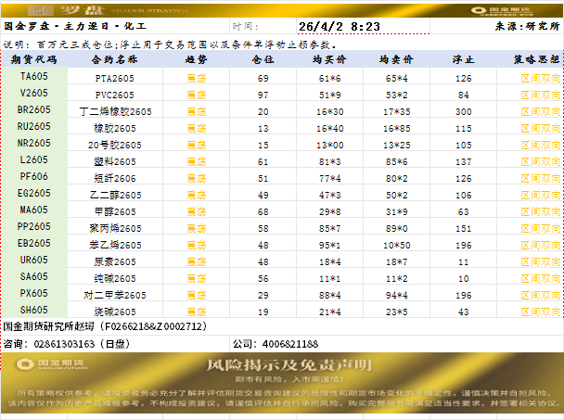Click average sell price 23*5
564x420 pixels.
(x=396, y=312)
